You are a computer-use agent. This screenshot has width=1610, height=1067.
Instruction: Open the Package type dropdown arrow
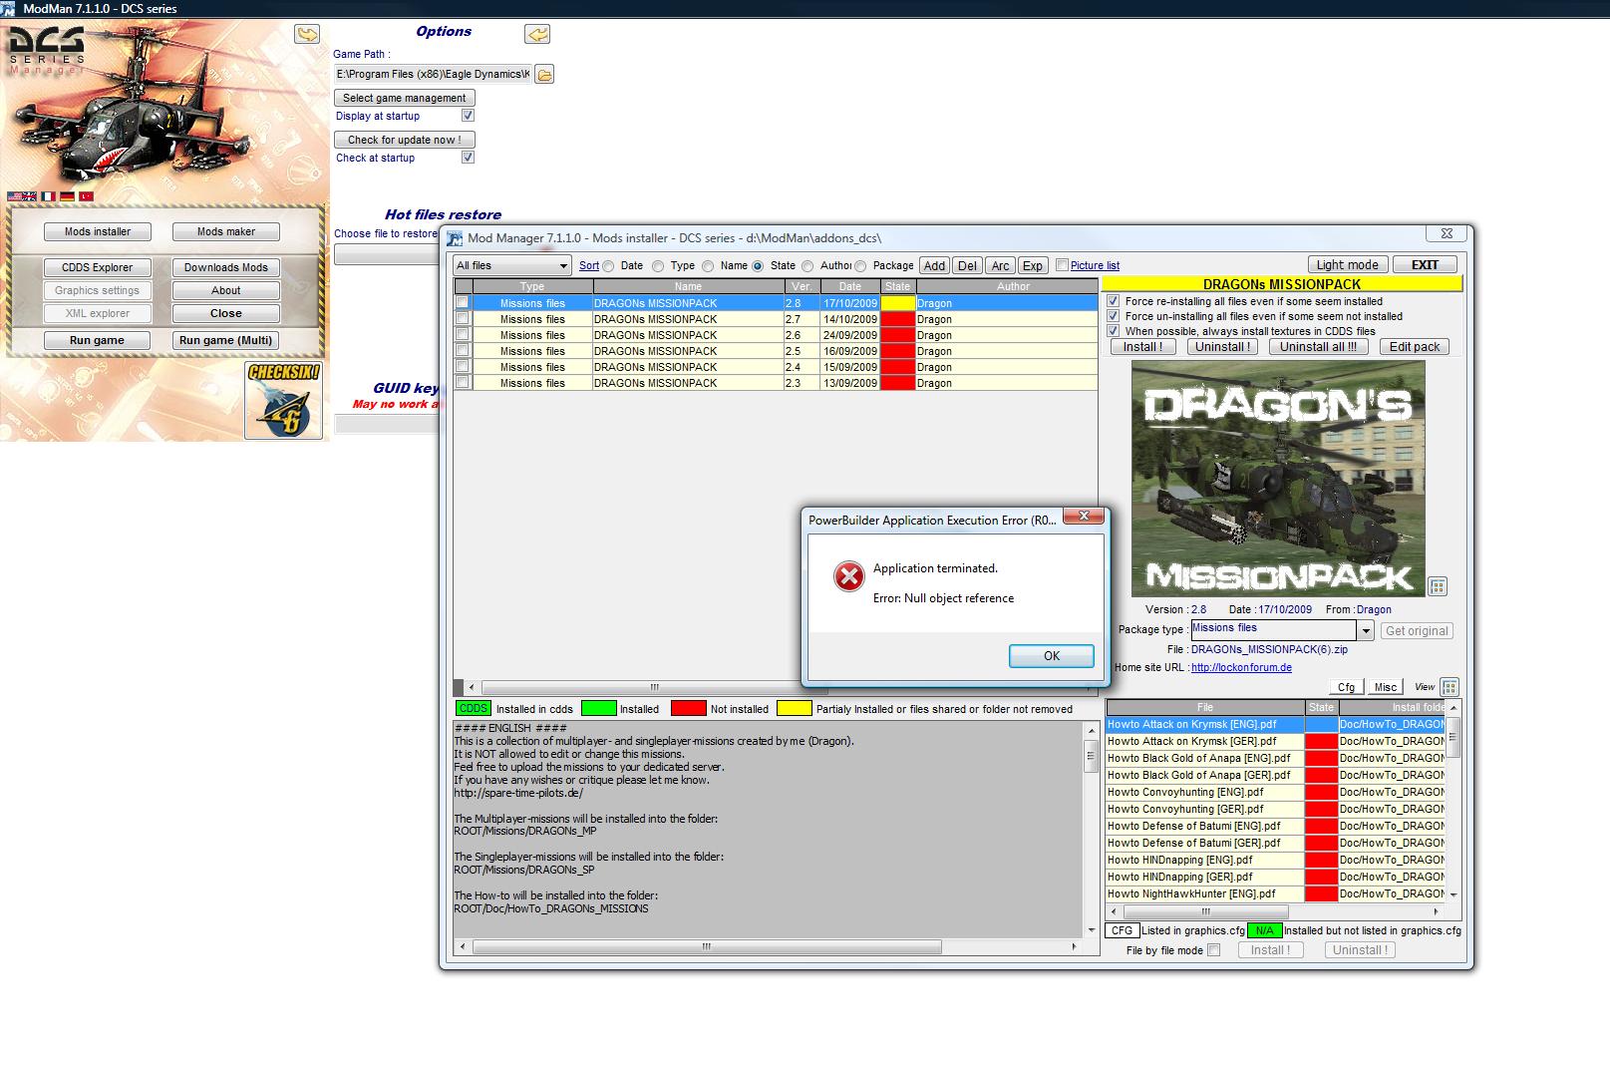click(1366, 630)
